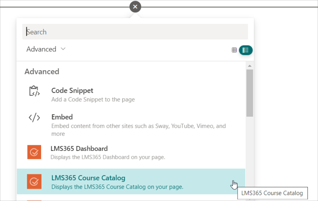
Task: Click the vertical scrollbar thumb
Action: [x=249, y=93]
